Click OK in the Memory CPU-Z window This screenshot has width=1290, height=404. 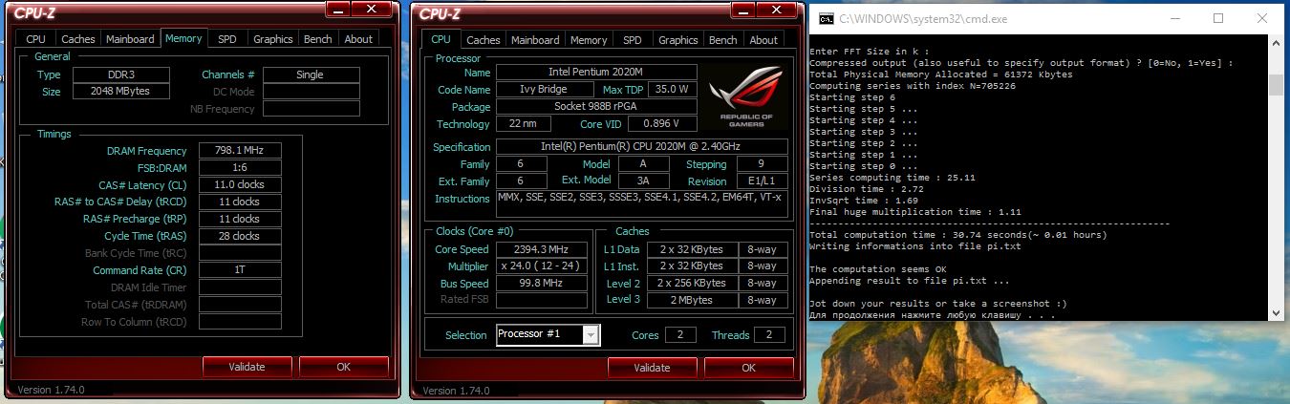[343, 367]
